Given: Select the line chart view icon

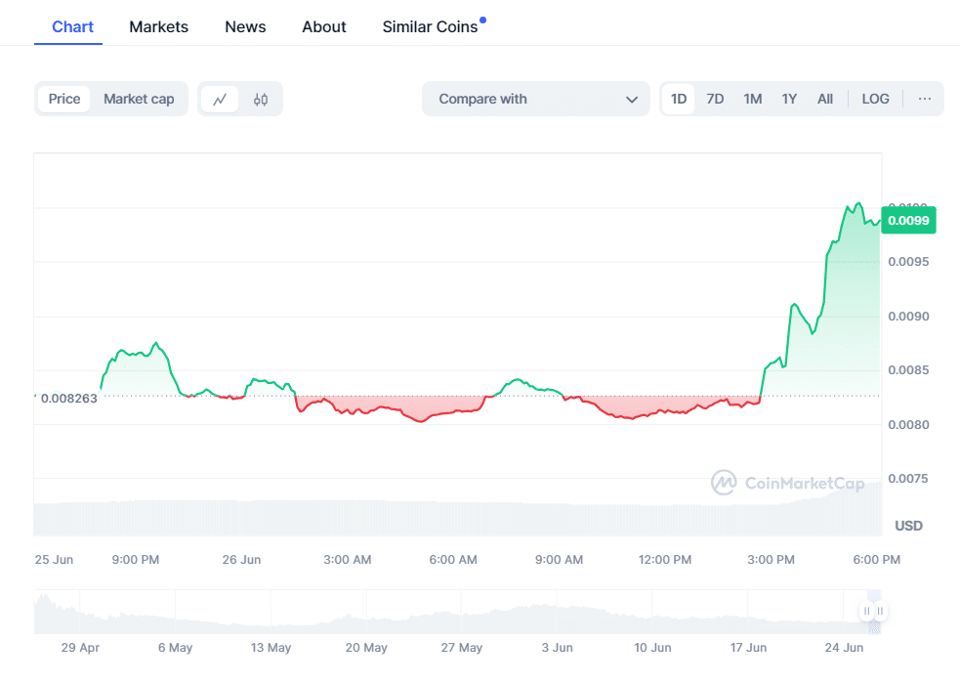Looking at the screenshot, I should [x=220, y=100].
